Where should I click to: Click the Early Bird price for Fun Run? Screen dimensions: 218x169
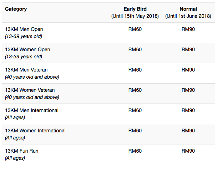pyautogui.click(x=135, y=151)
